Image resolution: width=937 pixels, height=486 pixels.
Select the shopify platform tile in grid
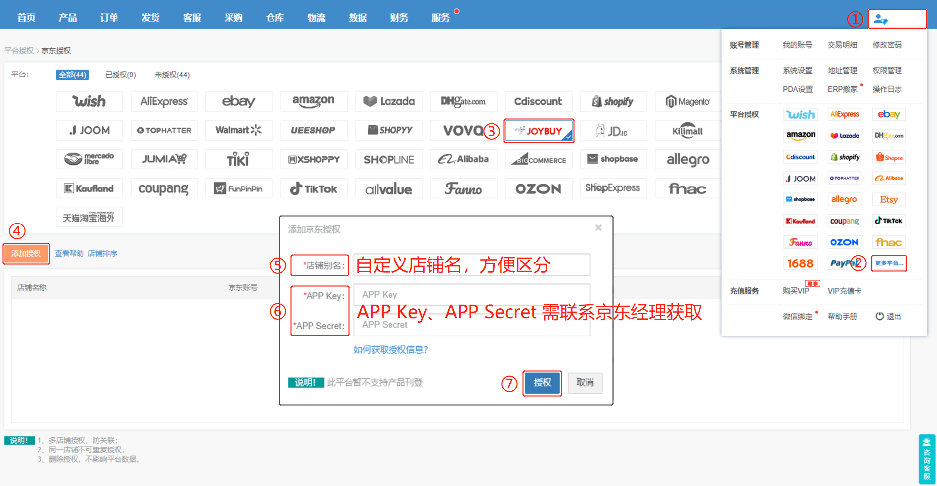[613, 101]
